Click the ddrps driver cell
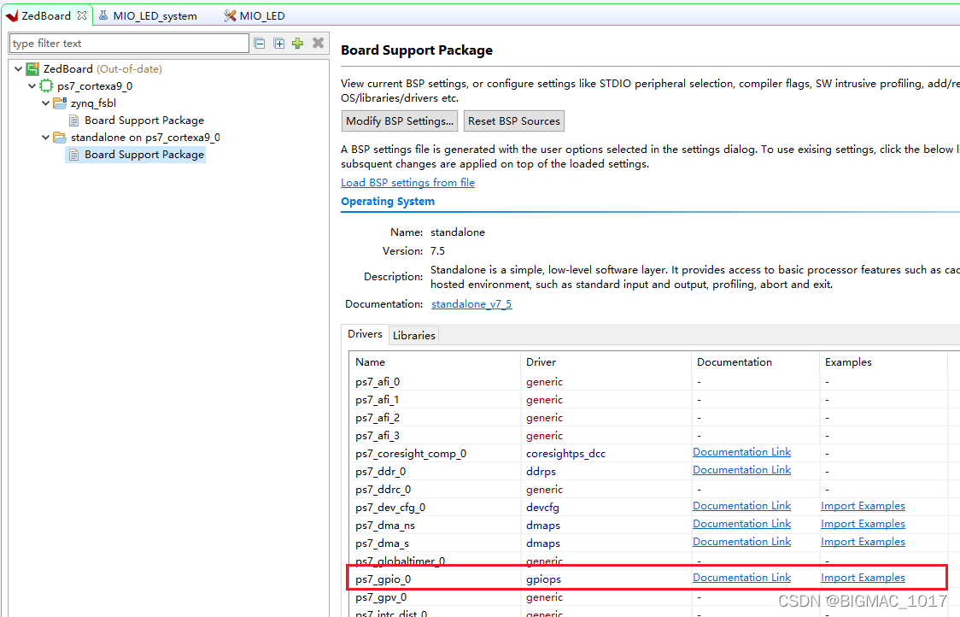The image size is (960, 617). 541,471
